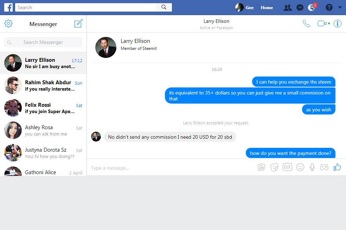The height and width of the screenshot is (230, 346).
Task: Open conversation information icon
Action: tap(338, 24)
